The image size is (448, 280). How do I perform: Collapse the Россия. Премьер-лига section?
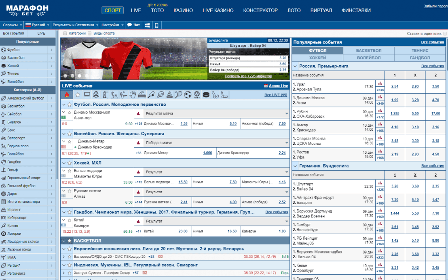(x=295, y=66)
